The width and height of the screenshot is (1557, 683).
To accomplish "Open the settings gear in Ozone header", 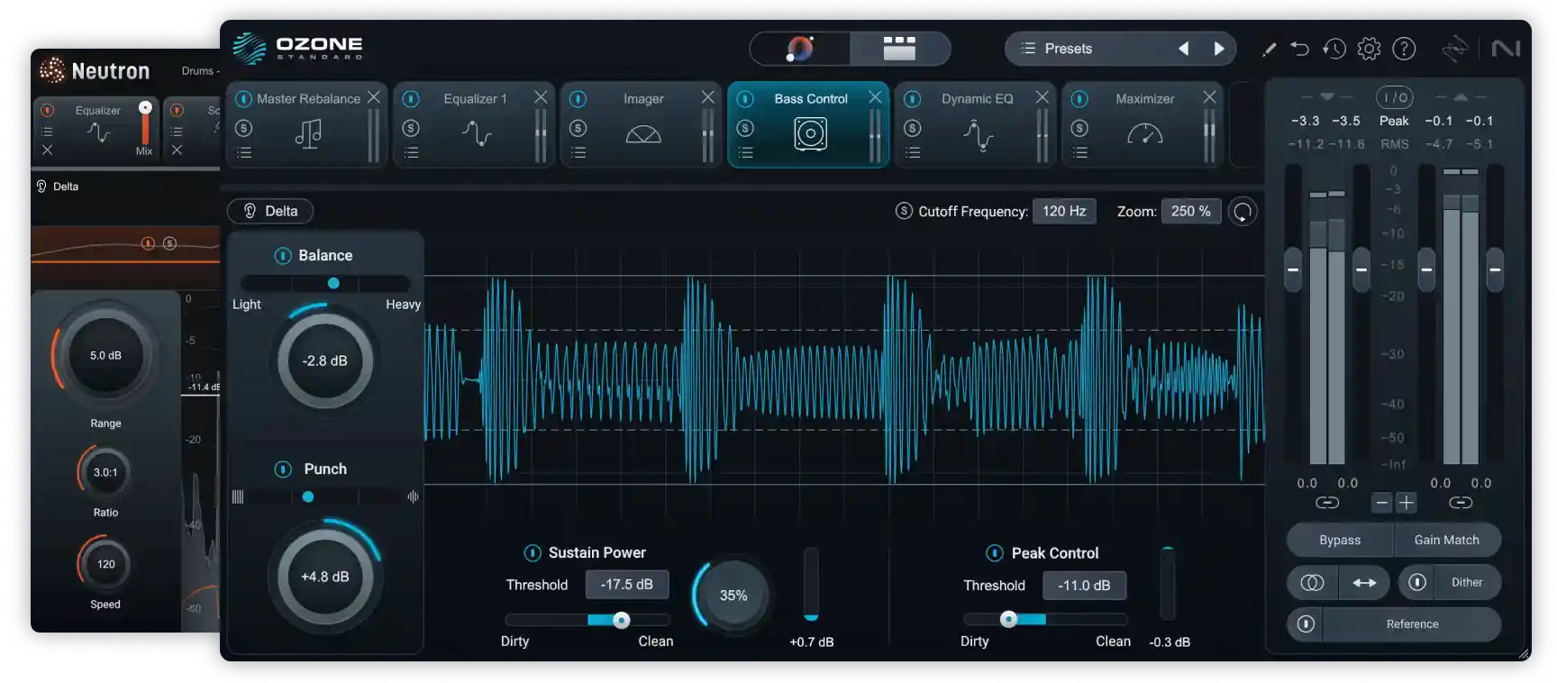I will (x=1369, y=49).
